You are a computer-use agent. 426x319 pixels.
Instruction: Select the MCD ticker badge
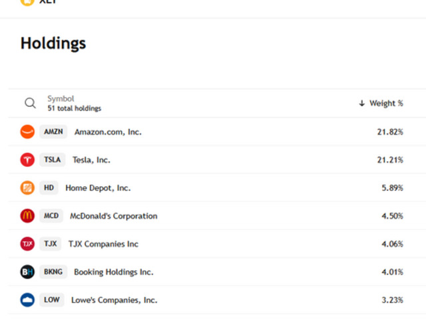click(x=51, y=216)
